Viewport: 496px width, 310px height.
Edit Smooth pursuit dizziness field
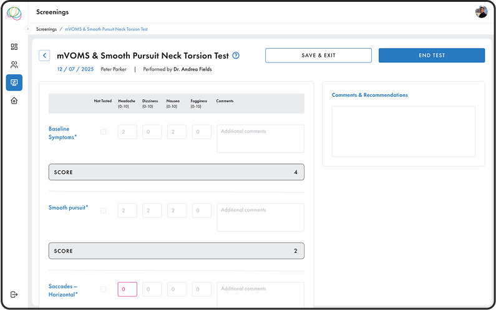point(152,210)
